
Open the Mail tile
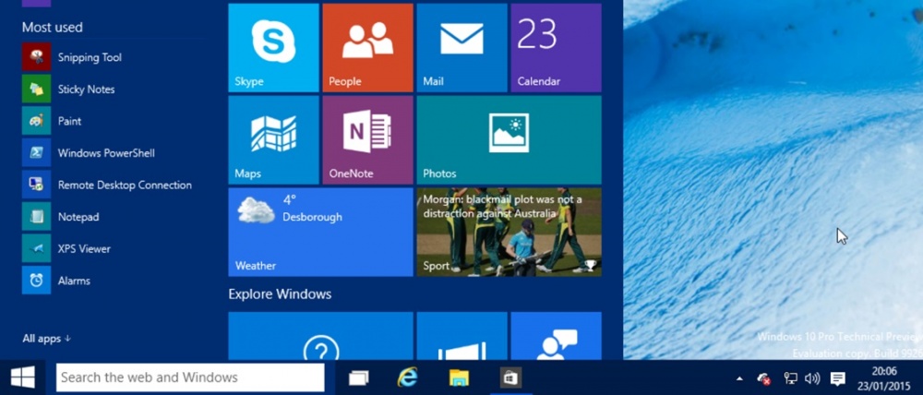click(x=461, y=48)
